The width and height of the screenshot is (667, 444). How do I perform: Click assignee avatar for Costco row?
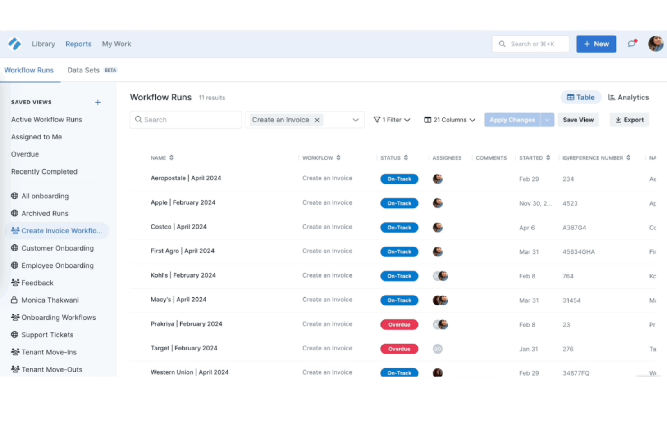tap(438, 228)
